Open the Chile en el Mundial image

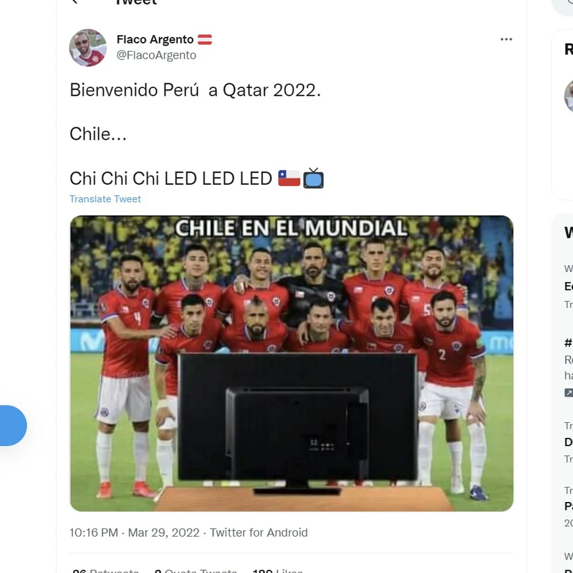pyautogui.click(x=292, y=363)
